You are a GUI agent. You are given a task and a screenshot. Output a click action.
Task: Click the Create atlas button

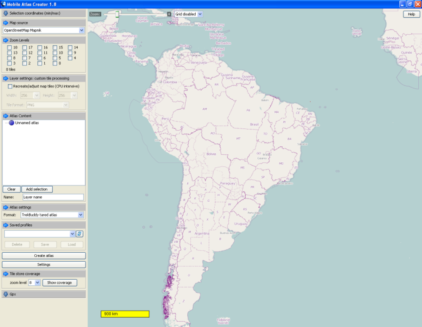pyautogui.click(x=44, y=256)
